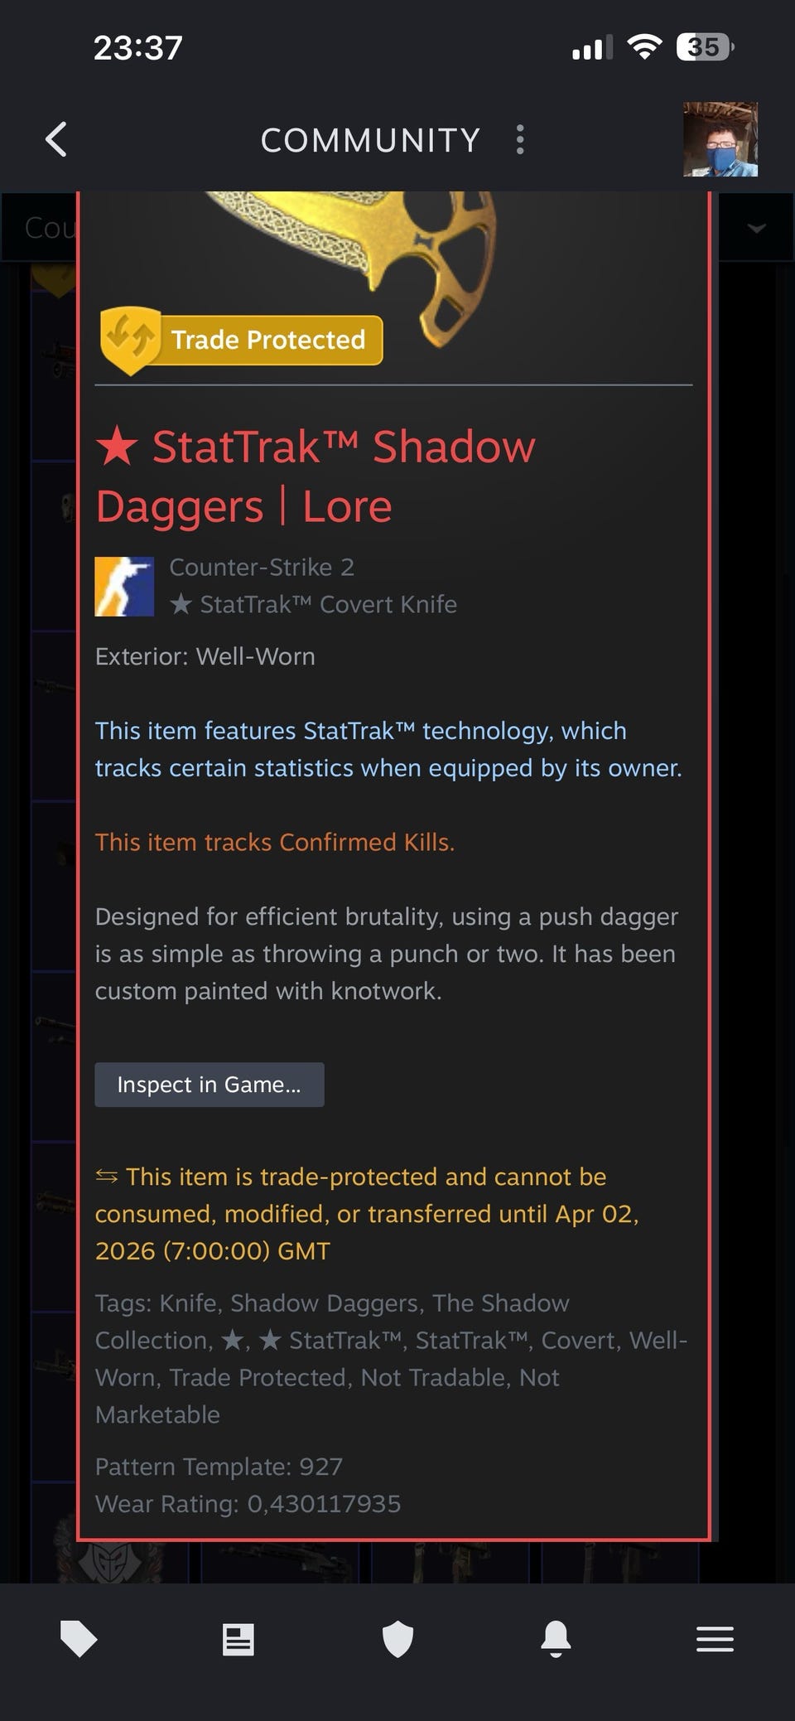Tap the partially hidden Counter-Strike dropdown label
795x1721 pixels.
pos(50,227)
